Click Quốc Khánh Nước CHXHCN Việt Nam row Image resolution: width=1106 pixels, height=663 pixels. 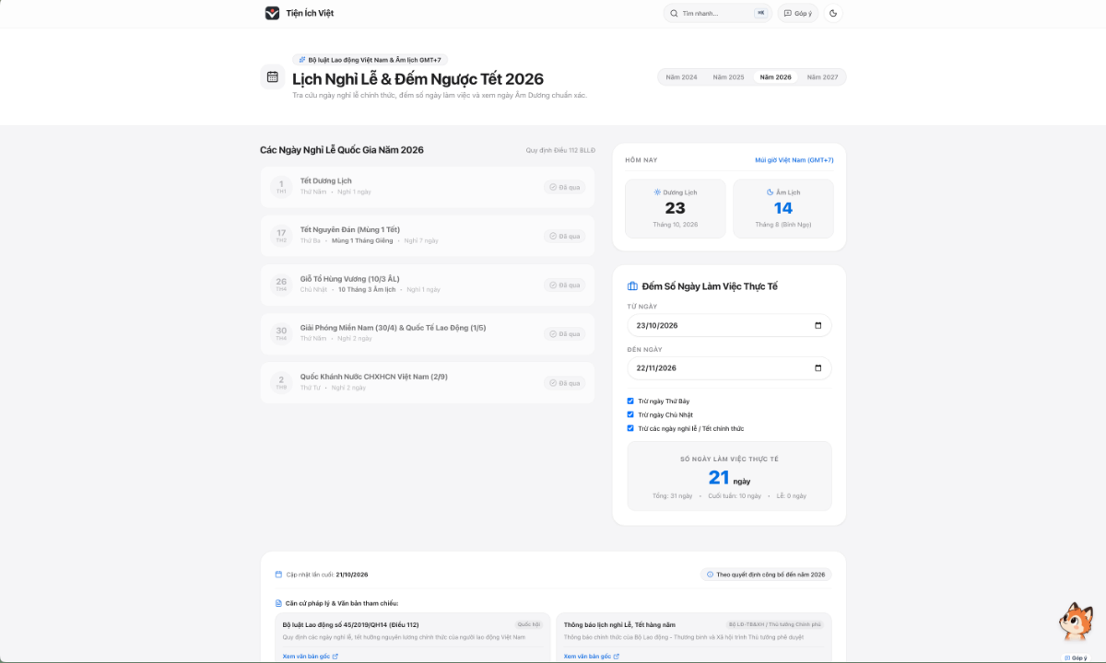(x=428, y=382)
